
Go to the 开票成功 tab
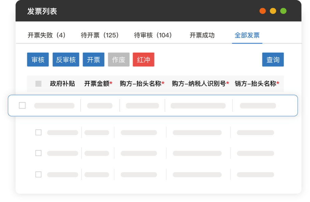202,35
